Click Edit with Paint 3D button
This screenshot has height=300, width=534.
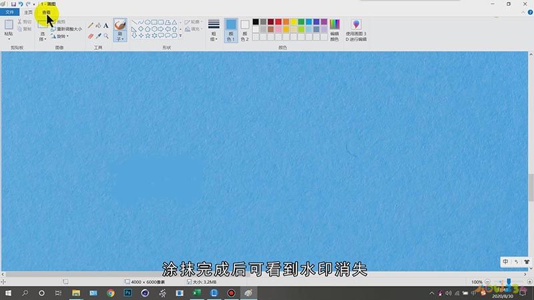(x=356, y=30)
